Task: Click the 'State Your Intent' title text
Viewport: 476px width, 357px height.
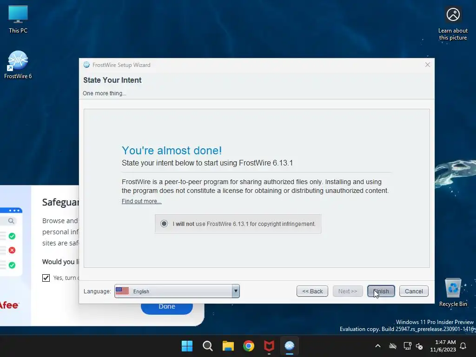Action: (112, 80)
